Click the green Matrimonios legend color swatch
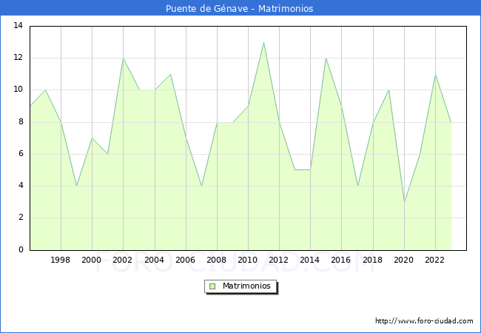 pyautogui.click(x=212, y=286)
